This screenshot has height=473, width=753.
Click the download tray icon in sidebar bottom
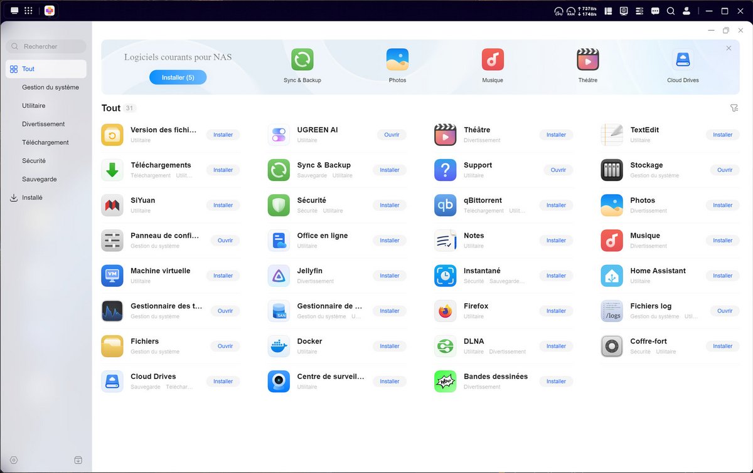point(78,460)
